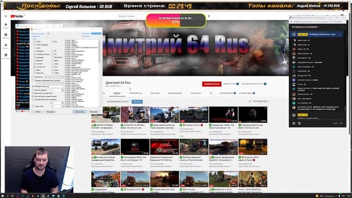352x198 pixels.
Task: Click the donation goal progress bar
Action: tap(176, 20)
